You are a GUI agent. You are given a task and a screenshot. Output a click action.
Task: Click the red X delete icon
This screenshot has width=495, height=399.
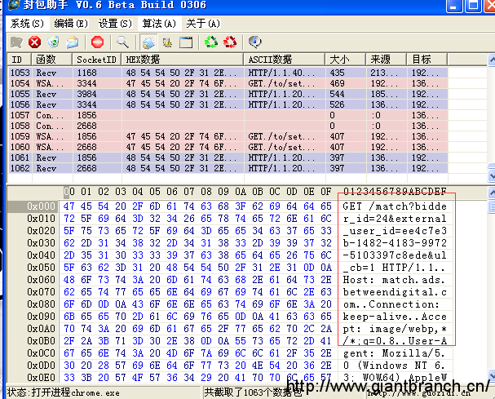coord(35,42)
